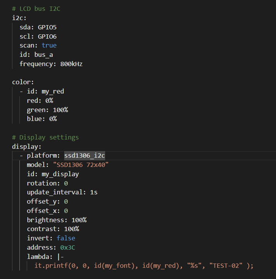
Task: Click the "color:" section key
Action: [x=23, y=82]
